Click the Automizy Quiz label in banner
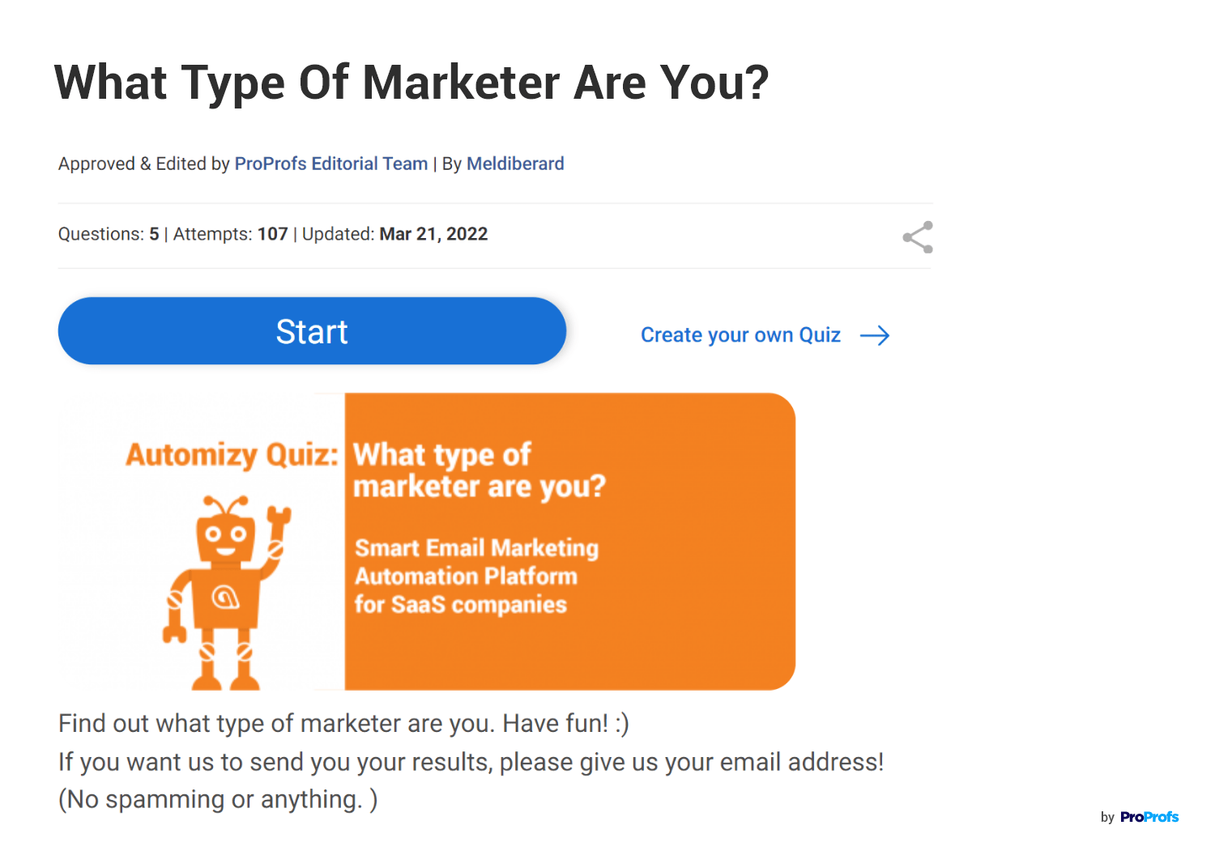 pos(232,455)
